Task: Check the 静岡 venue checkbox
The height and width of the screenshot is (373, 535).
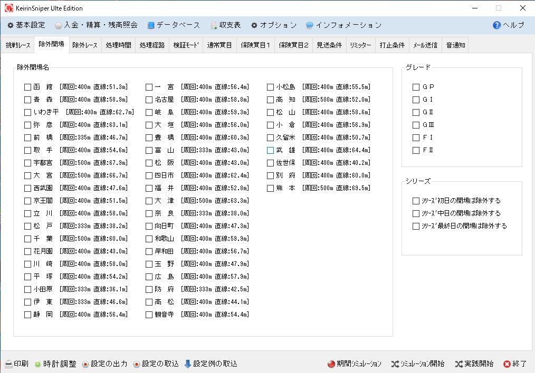Action: (27, 315)
